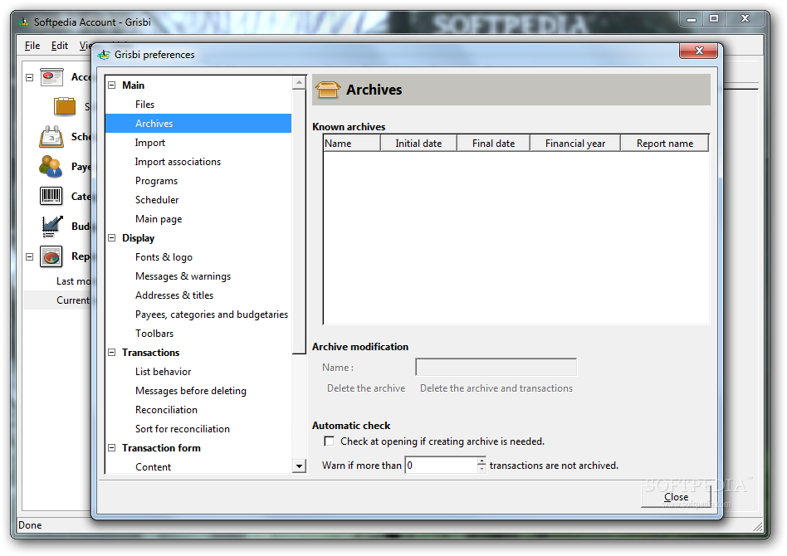Select Sort for reconciliation tree item
787x556 pixels.
[182, 428]
